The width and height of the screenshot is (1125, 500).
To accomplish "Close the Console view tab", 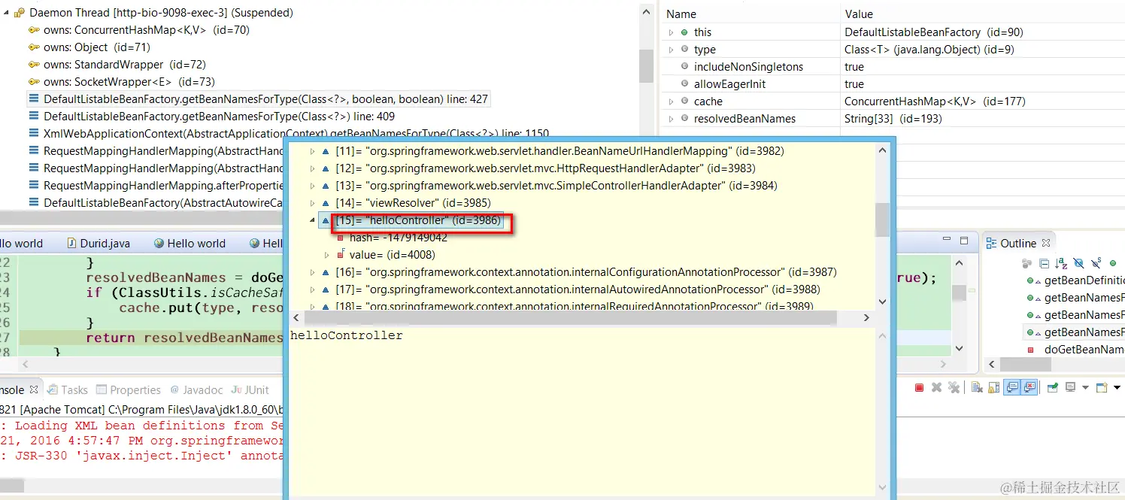I will [33, 389].
